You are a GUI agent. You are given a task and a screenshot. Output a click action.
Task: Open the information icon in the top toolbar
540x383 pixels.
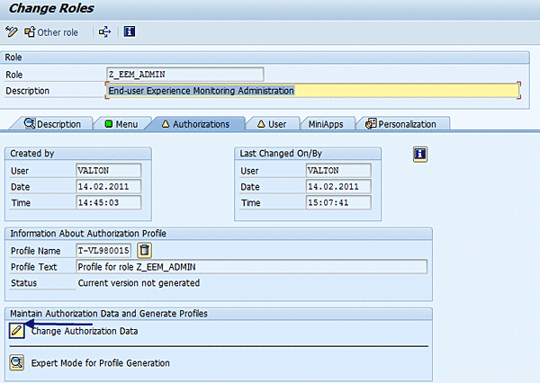(x=130, y=32)
